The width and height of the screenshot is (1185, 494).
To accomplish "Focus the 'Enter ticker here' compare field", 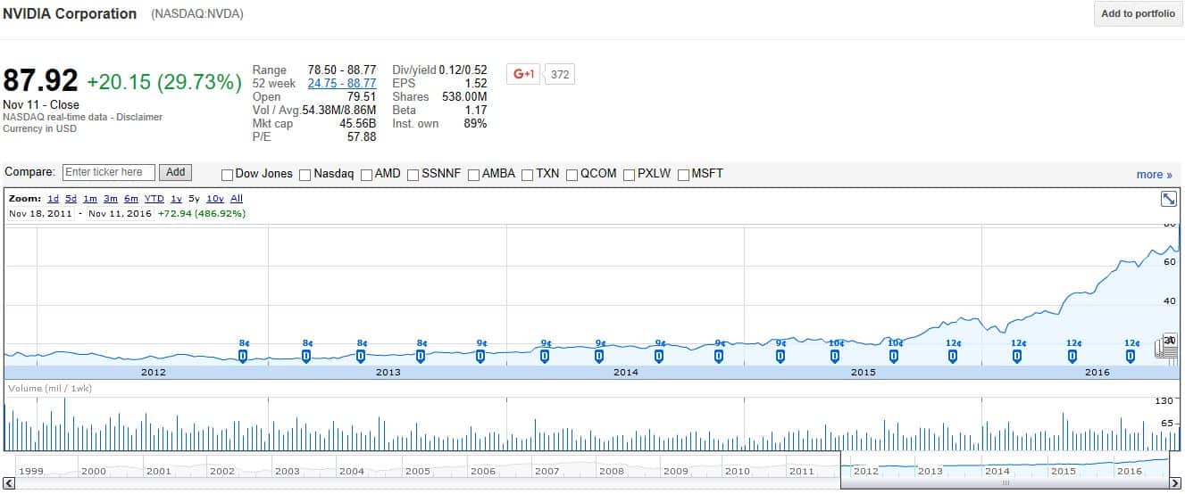I will pos(109,172).
